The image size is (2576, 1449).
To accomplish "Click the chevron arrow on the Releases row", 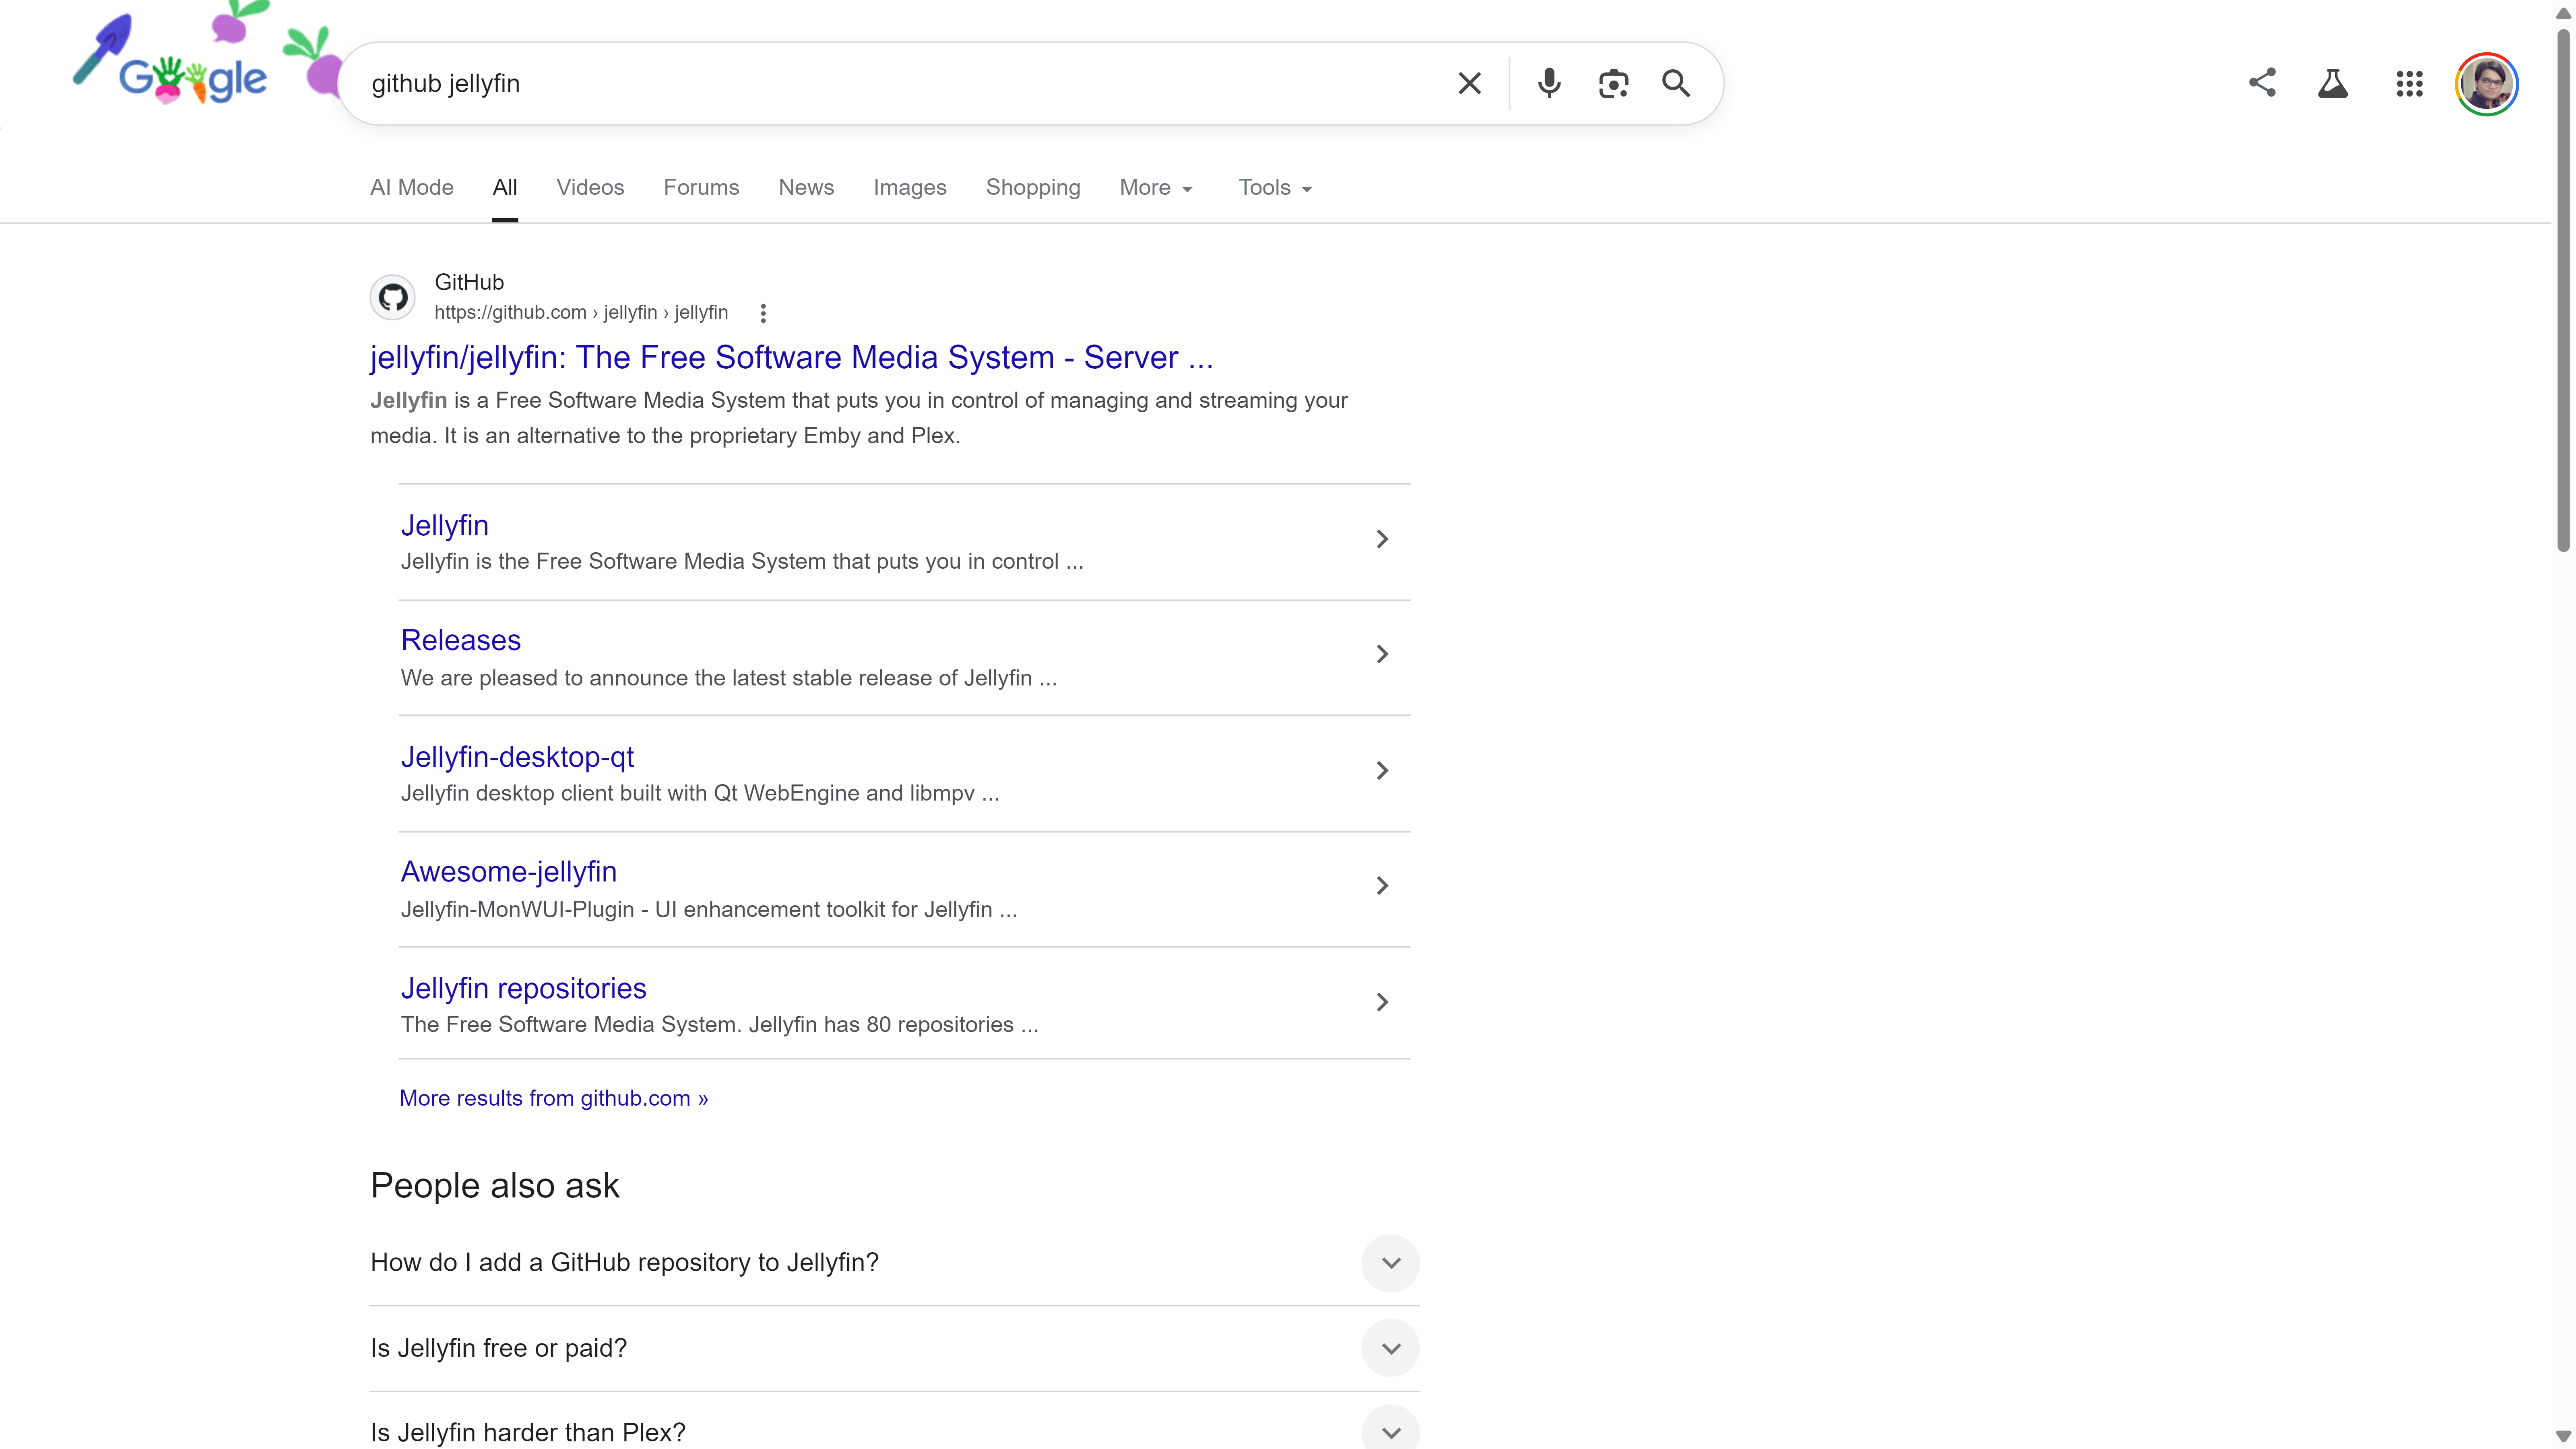I will (x=1382, y=654).
